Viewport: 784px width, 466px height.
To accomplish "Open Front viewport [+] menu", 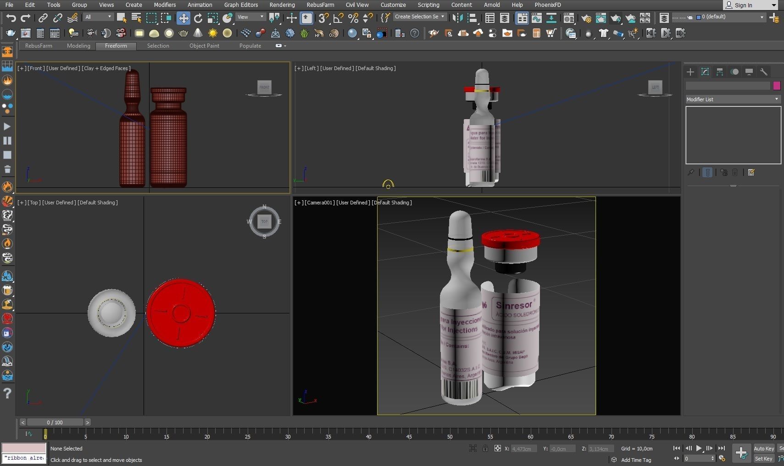I will [22, 68].
